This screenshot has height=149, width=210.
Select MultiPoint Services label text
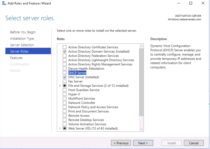point(82,99)
